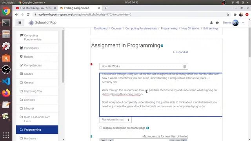This screenshot has height=141, width=251.
Task: Open Activities overview
Action: pos(8,2)
